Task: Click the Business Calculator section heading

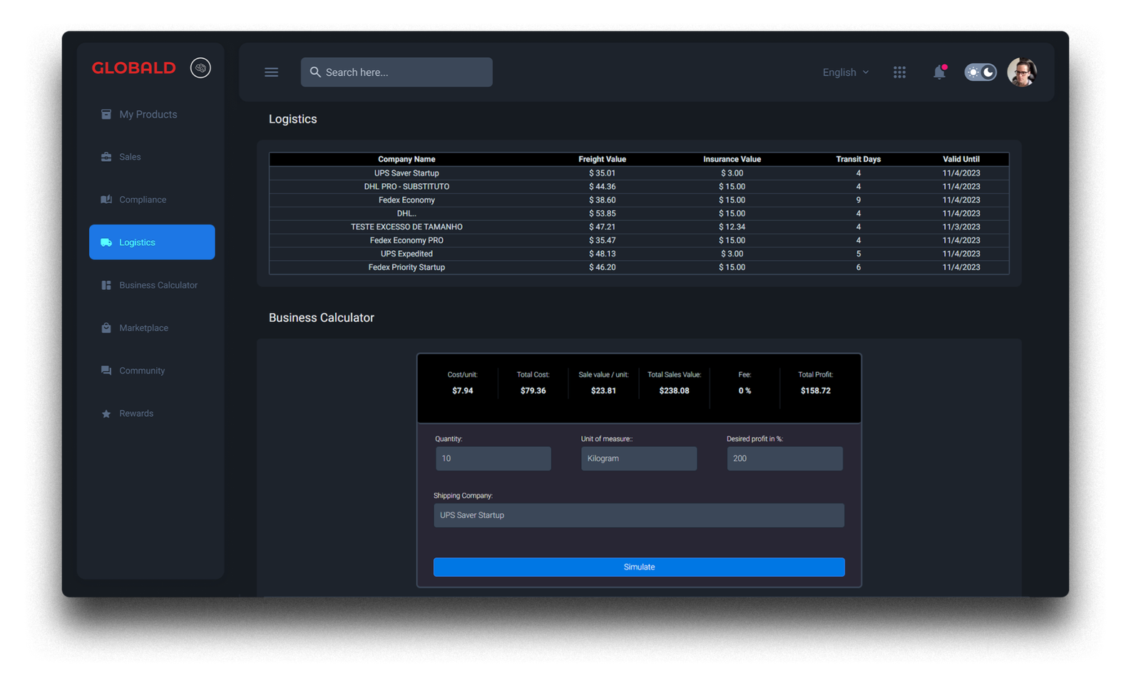Action: point(321,318)
